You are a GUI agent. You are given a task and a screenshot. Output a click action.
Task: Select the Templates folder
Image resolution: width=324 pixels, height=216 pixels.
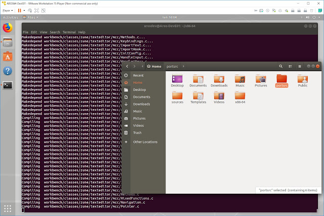(x=198, y=97)
